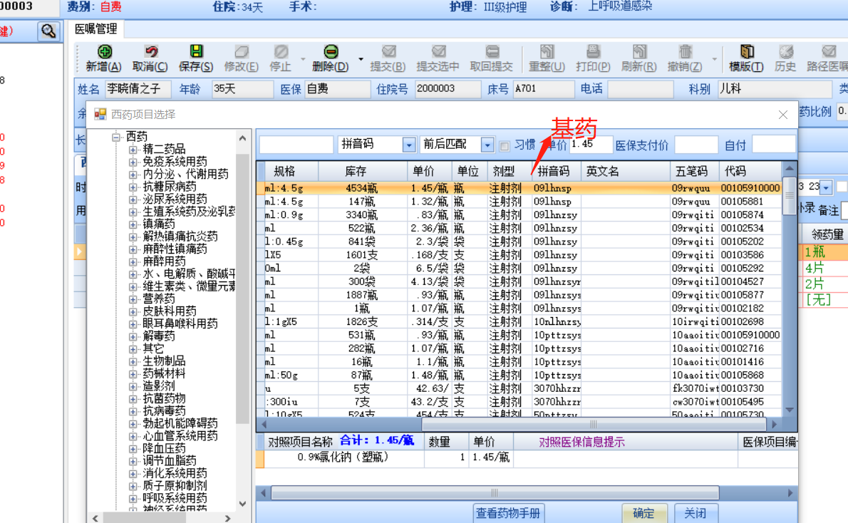Click the 刷新(R) refresh icon
Image resolution: width=848 pixels, height=523 pixels.
[x=639, y=52]
